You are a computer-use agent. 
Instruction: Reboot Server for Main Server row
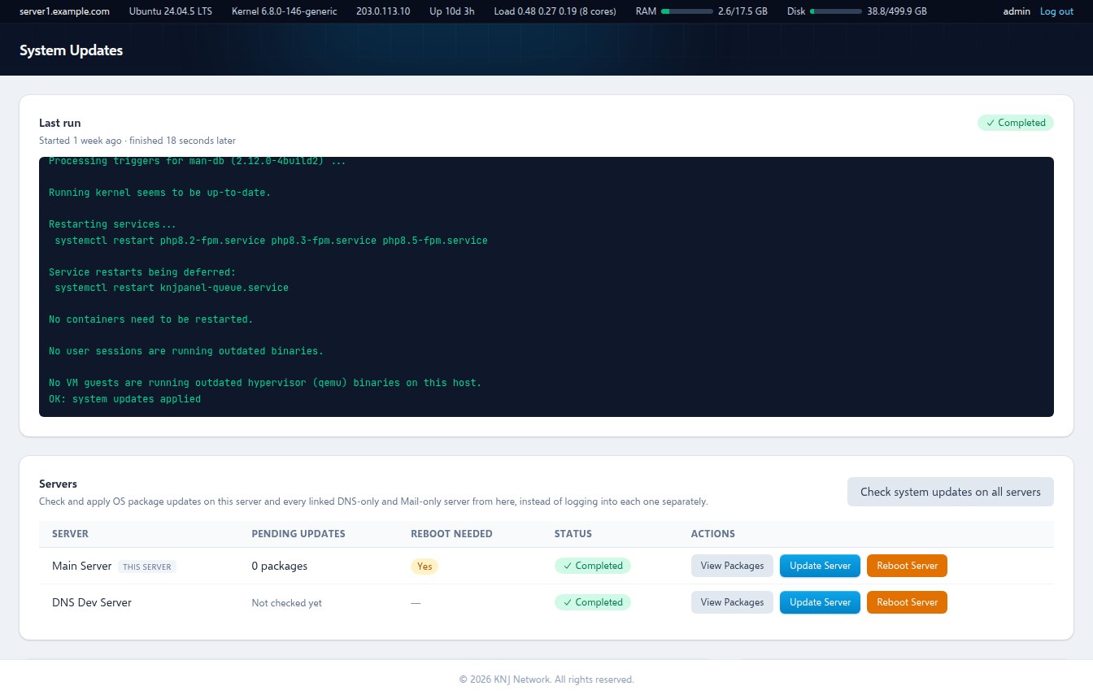coord(907,566)
